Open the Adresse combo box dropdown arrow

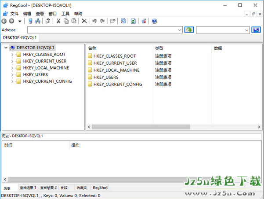(180, 30)
